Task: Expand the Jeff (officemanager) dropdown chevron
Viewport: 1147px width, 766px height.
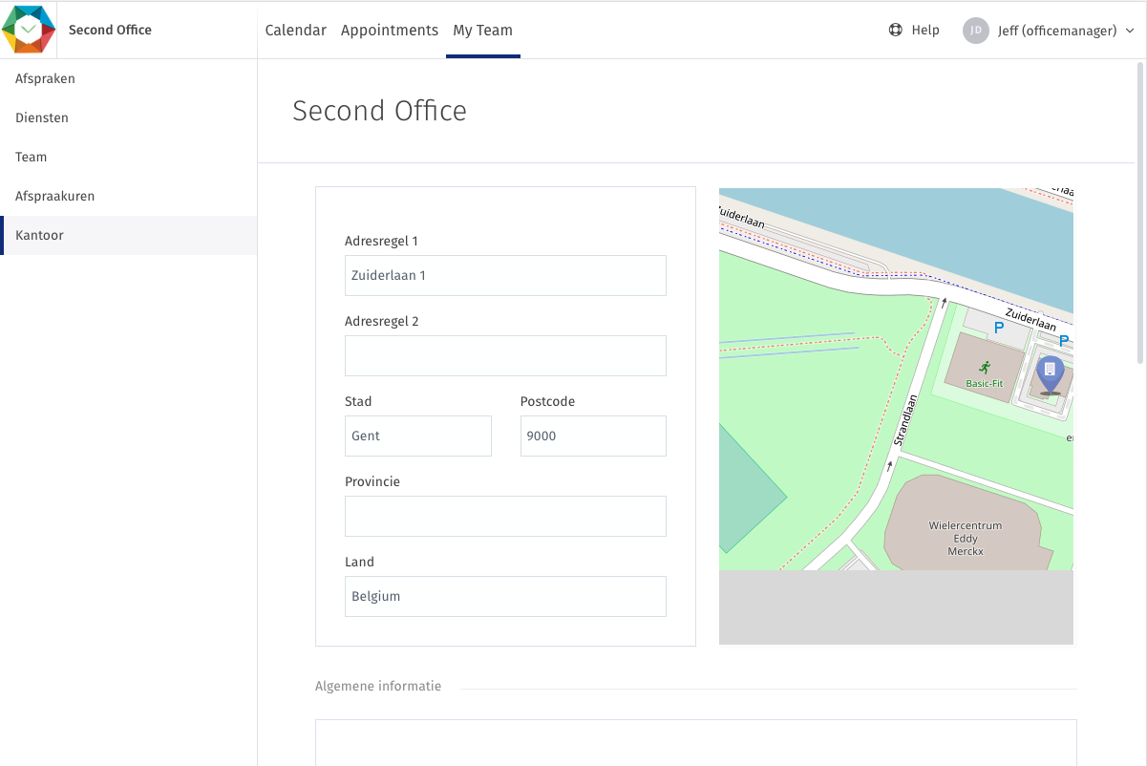Action: click(x=1130, y=31)
